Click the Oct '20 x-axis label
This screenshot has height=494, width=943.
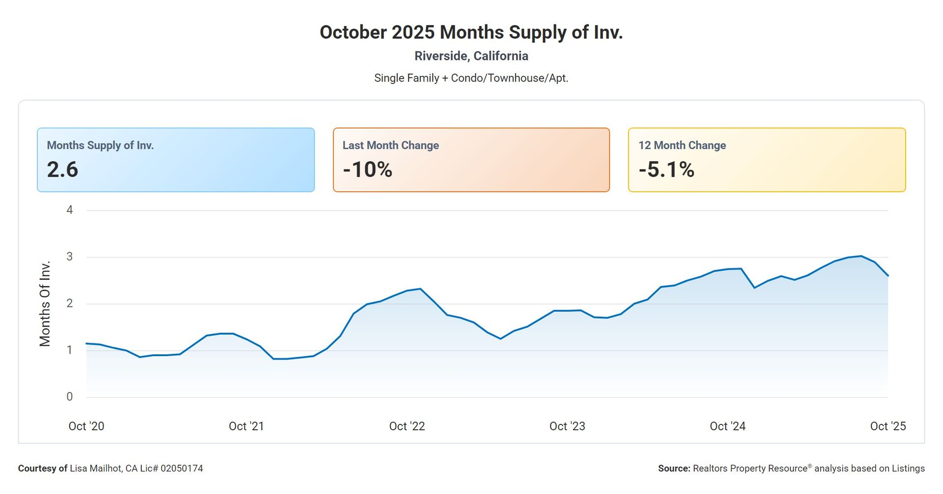click(x=86, y=426)
